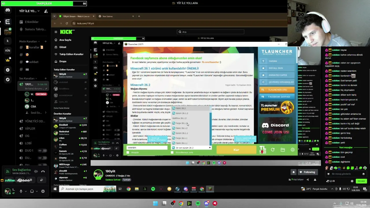Disconnect from voice using the hang-up icon
370x208 pixels.
pos(43,171)
